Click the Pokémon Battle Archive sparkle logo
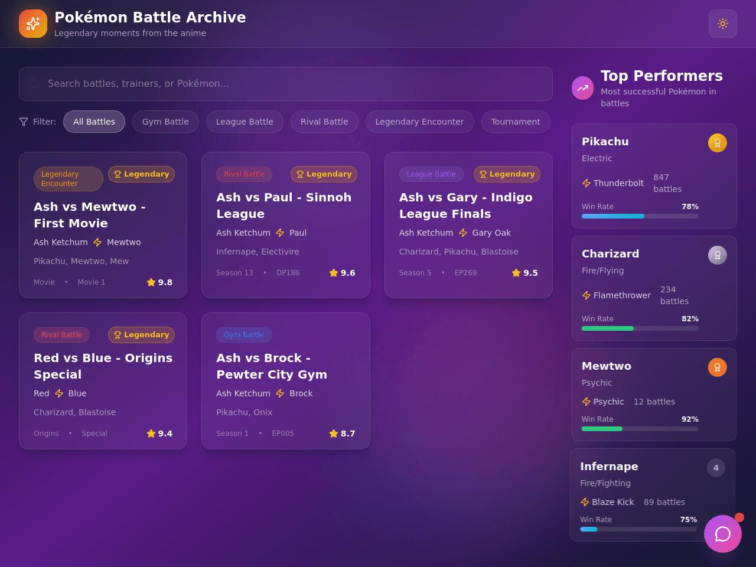756x567 pixels. click(x=33, y=24)
